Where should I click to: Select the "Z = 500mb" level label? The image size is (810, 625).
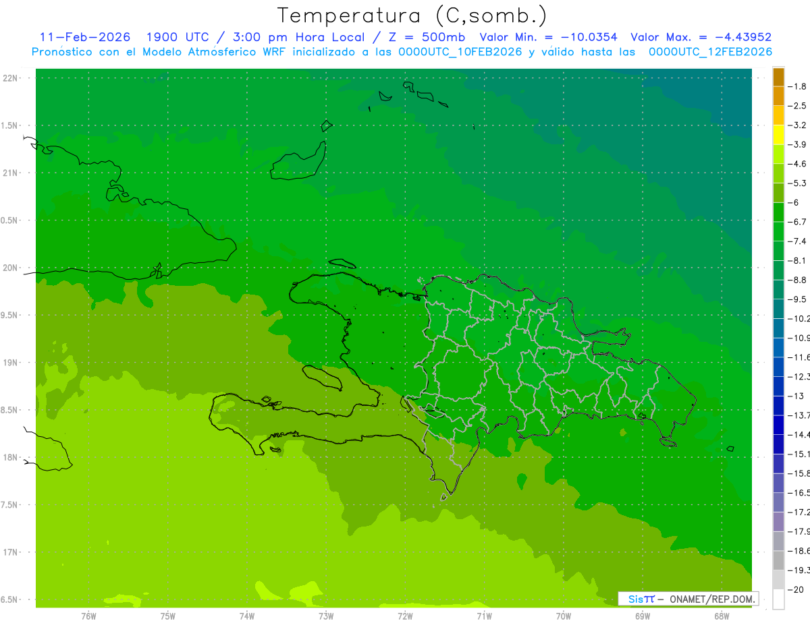427,37
